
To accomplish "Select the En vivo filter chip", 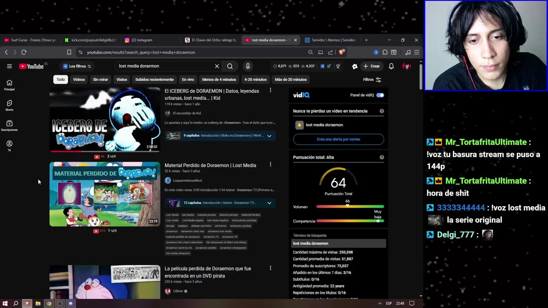I will point(188,80).
